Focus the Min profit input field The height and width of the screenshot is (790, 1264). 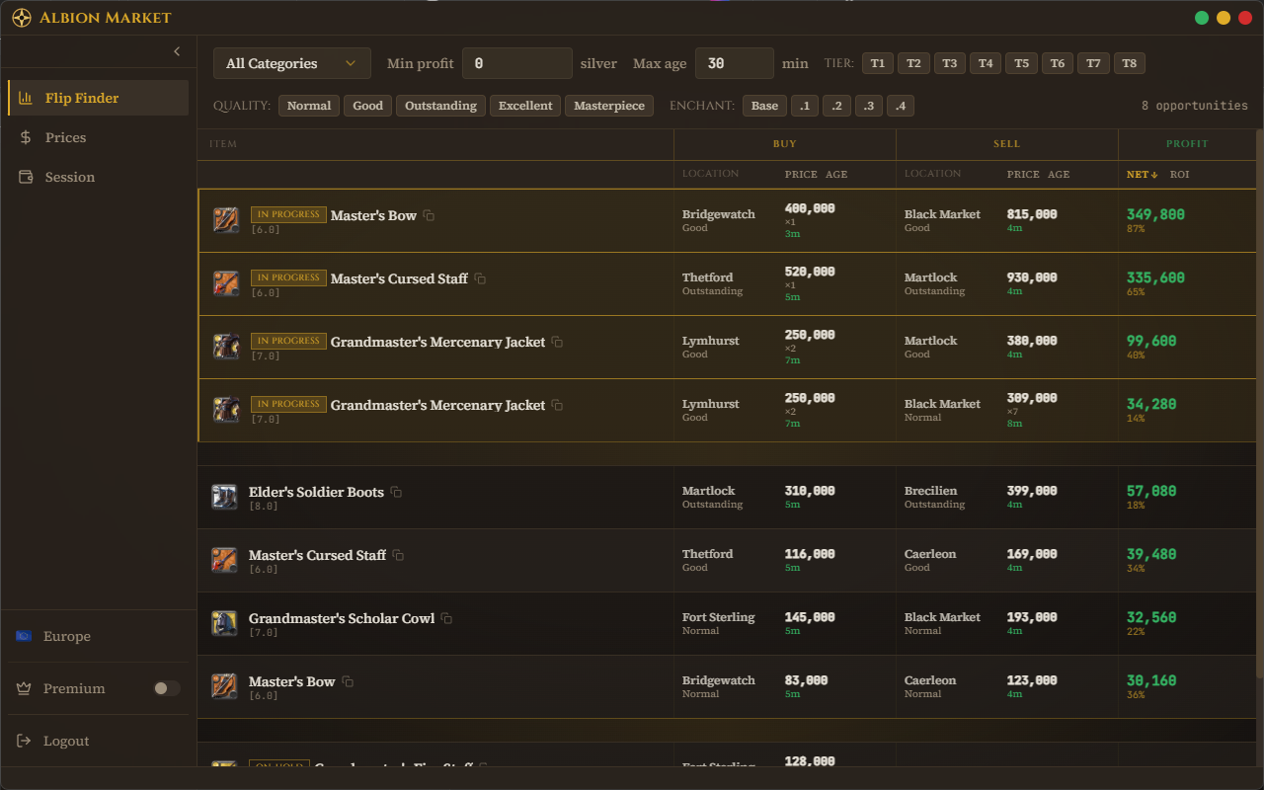pos(517,63)
